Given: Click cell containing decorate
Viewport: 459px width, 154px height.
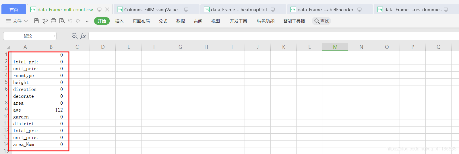Looking at the screenshot, I should 25,96.
